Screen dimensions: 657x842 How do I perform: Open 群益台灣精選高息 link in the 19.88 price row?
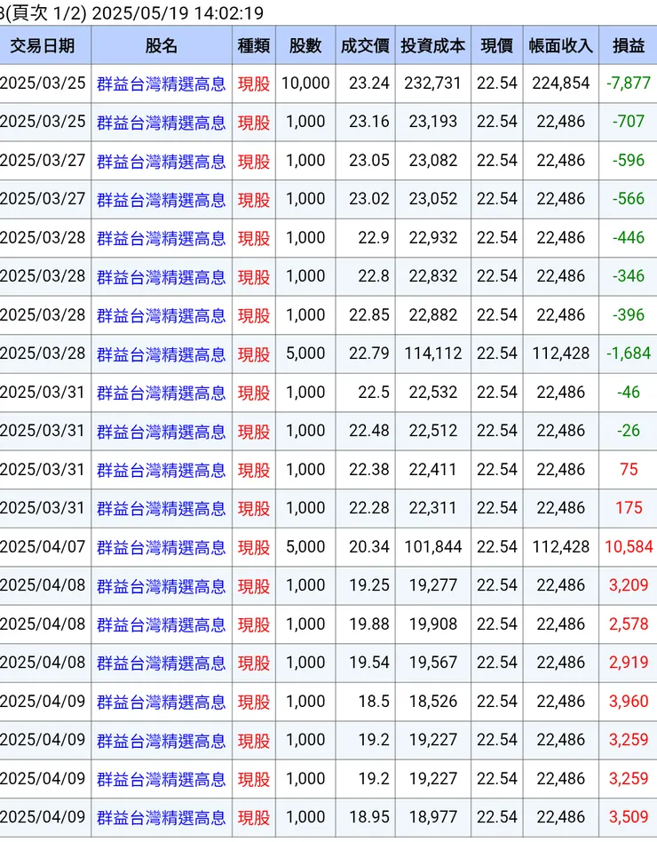point(161,624)
